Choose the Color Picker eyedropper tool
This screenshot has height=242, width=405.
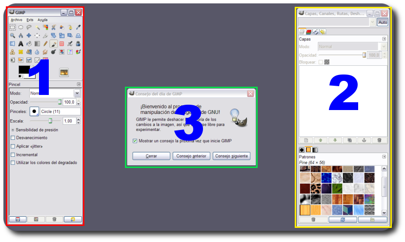pyautogui.click(x=78, y=27)
